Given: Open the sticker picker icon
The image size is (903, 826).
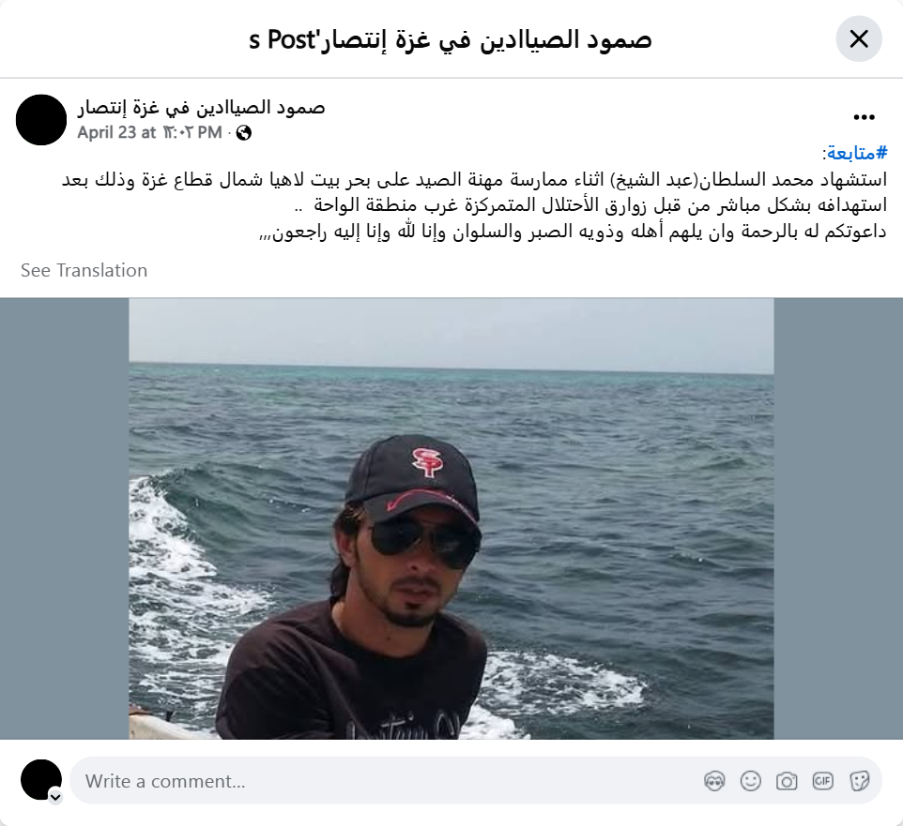Looking at the screenshot, I should tap(859, 781).
